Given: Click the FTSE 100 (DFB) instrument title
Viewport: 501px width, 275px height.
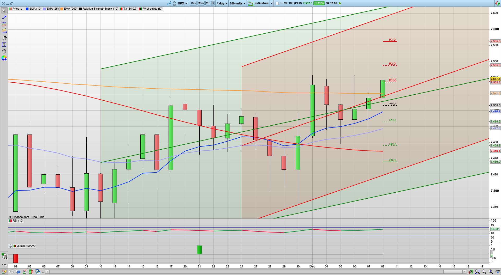Looking at the screenshot, I should click(291, 3).
